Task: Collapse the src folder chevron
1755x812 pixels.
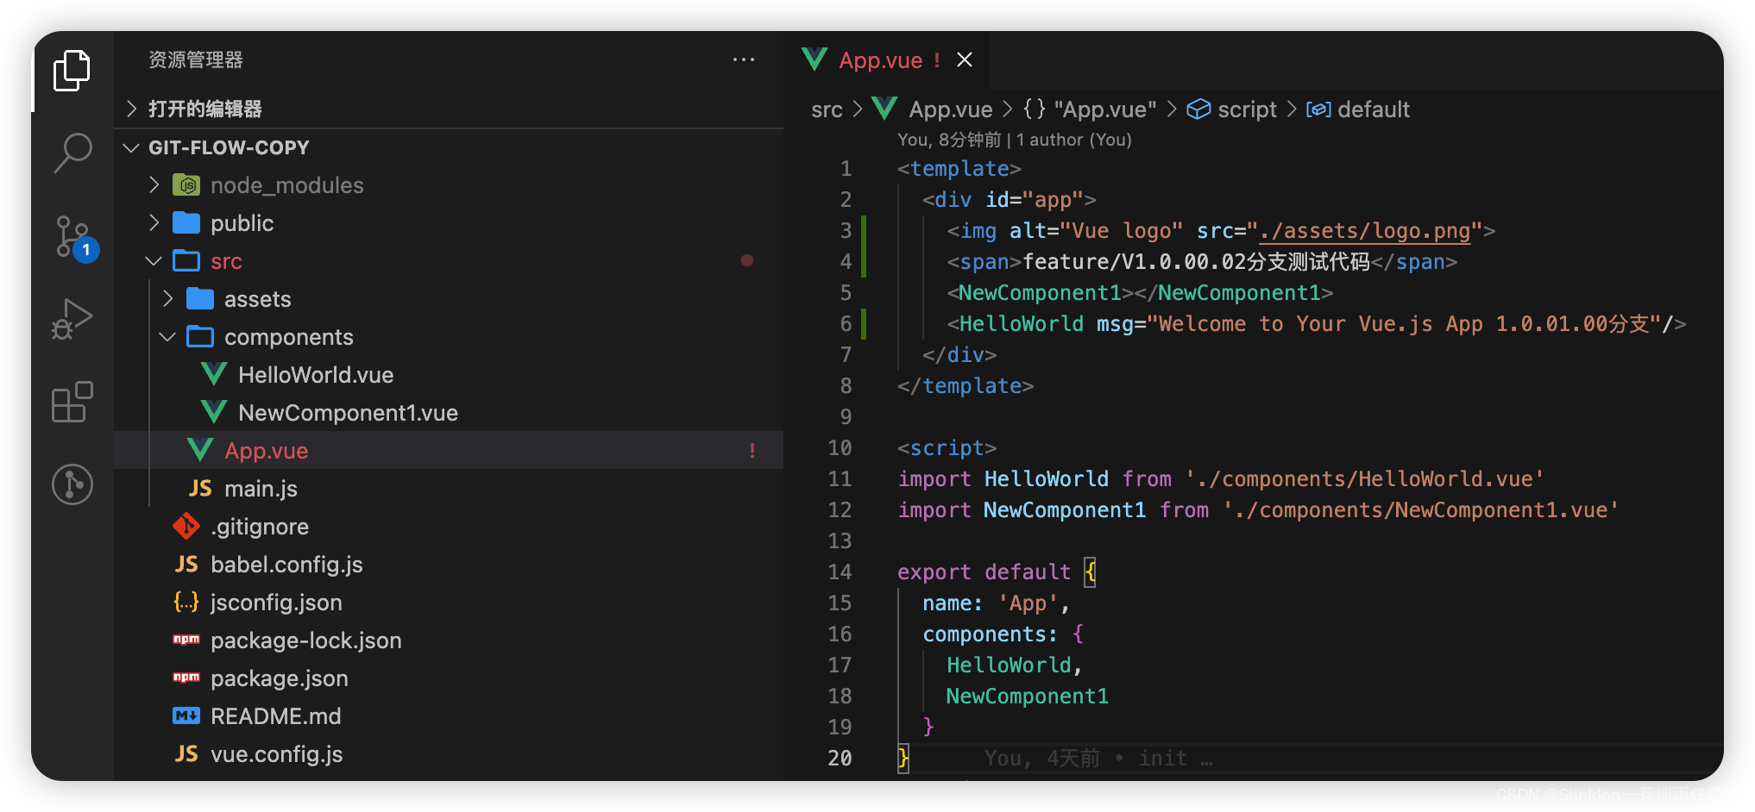Action: coord(154,261)
